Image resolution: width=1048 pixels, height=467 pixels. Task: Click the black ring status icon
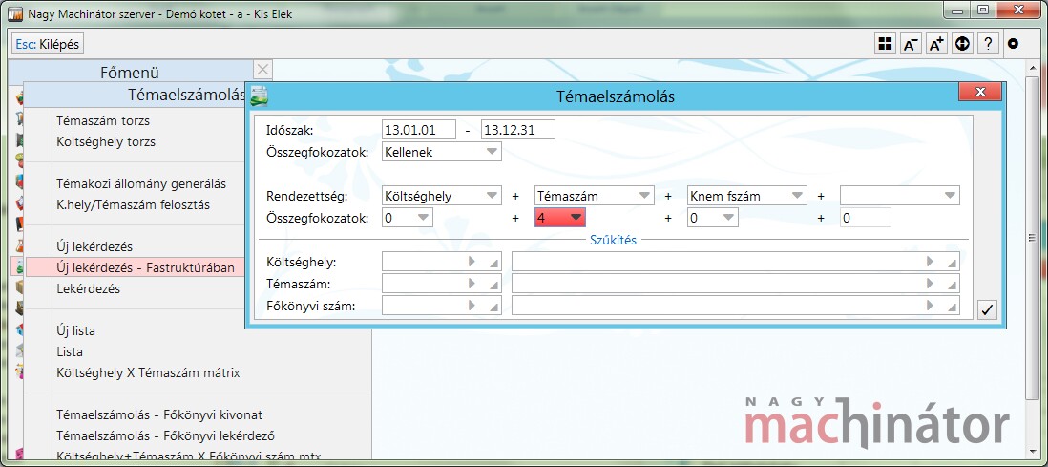tap(1014, 44)
